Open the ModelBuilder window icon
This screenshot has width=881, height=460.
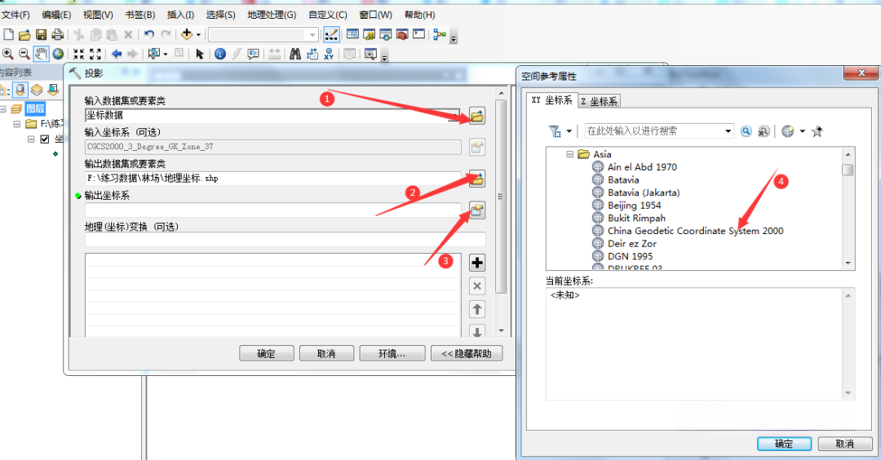click(x=440, y=35)
